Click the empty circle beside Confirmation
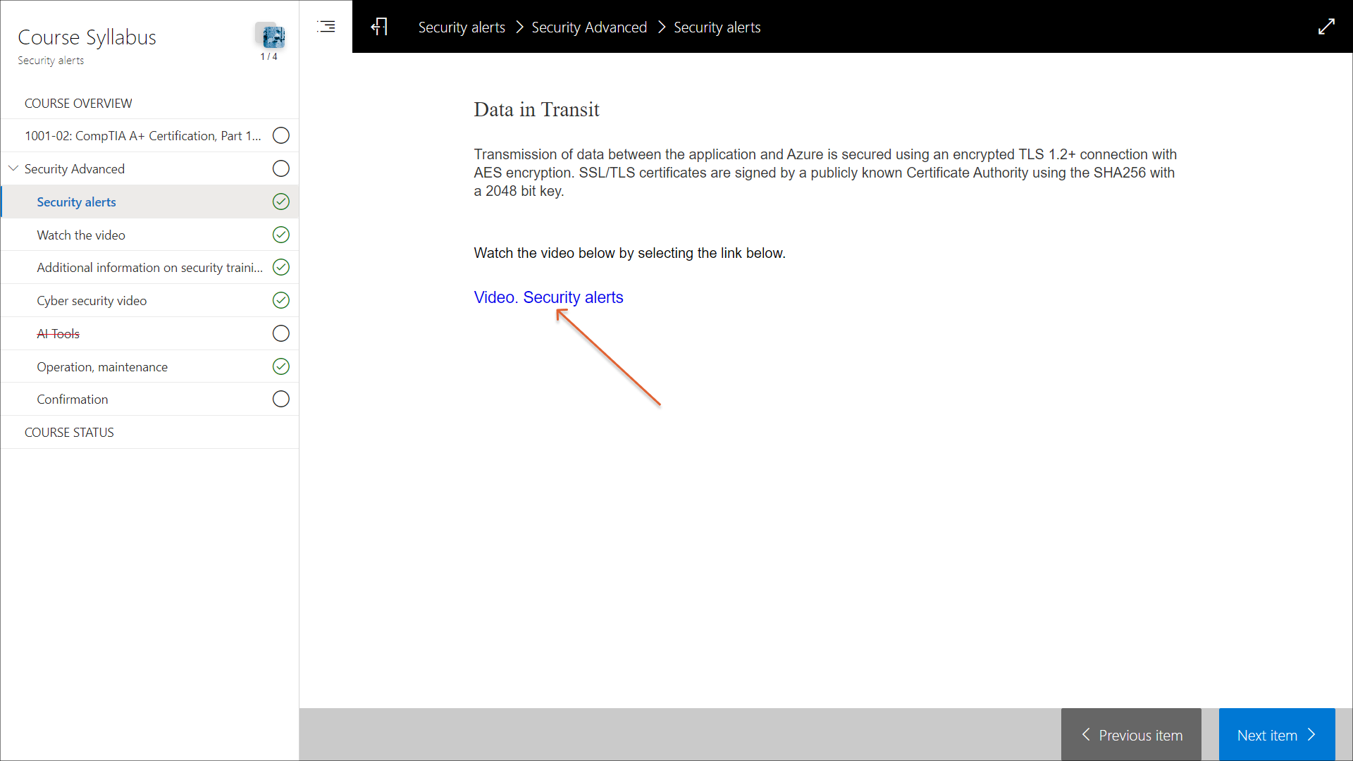This screenshot has height=761, width=1353. 280,399
